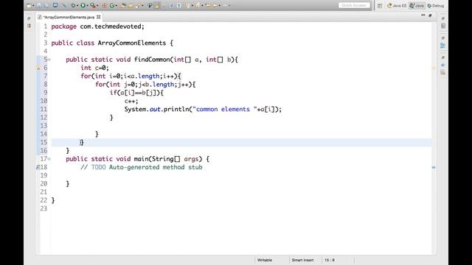Select the ArrayCommonElements.java editor tab

[x=69, y=17]
